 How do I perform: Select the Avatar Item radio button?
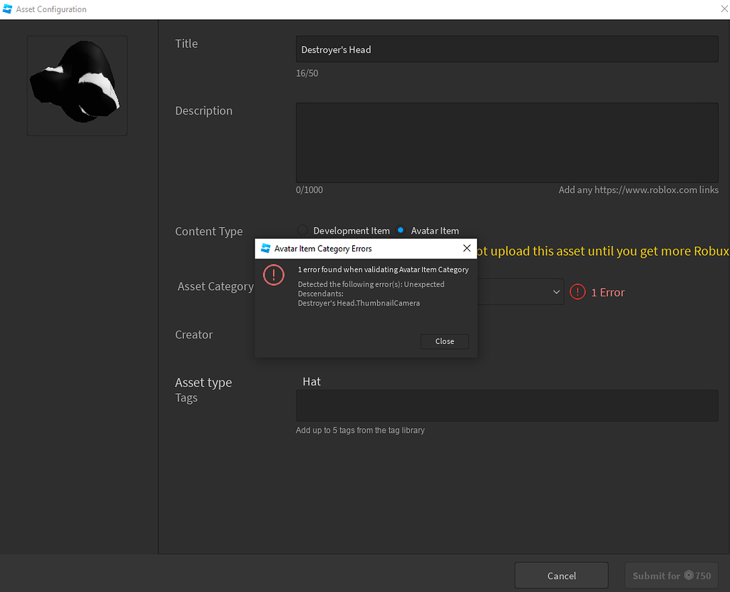click(x=400, y=231)
